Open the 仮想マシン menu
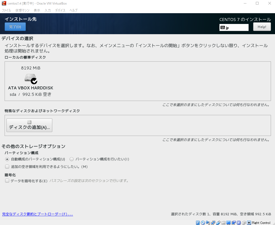The height and width of the screenshot is (225, 275). pyautogui.click(x=22, y=10)
